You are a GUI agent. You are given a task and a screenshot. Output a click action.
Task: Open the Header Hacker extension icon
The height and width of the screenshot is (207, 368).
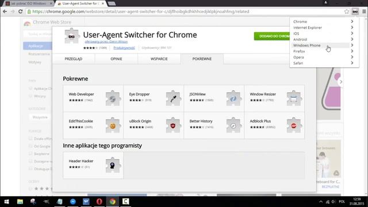pos(113,165)
